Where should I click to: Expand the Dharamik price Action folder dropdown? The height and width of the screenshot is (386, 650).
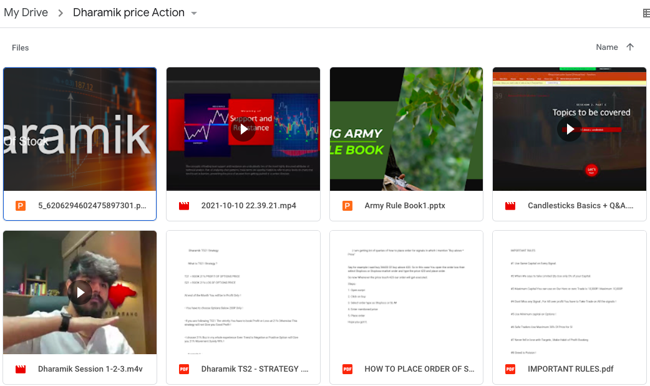tap(194, 14)
